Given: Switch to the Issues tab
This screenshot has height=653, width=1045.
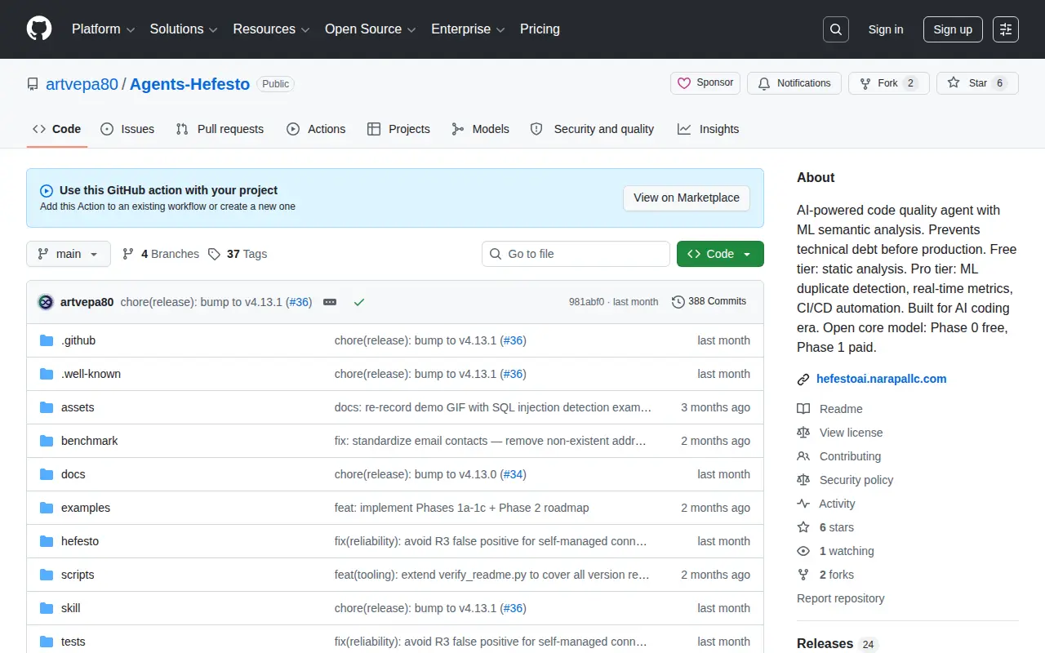Looking at the screenshot, I should tap(127, 129).
